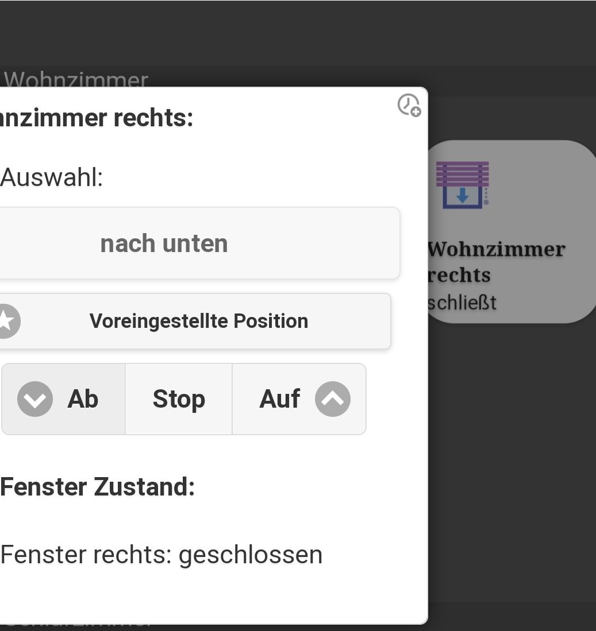Click the blinds icon on Wohnzimmer rechts tile

click(x=463, y=185)
